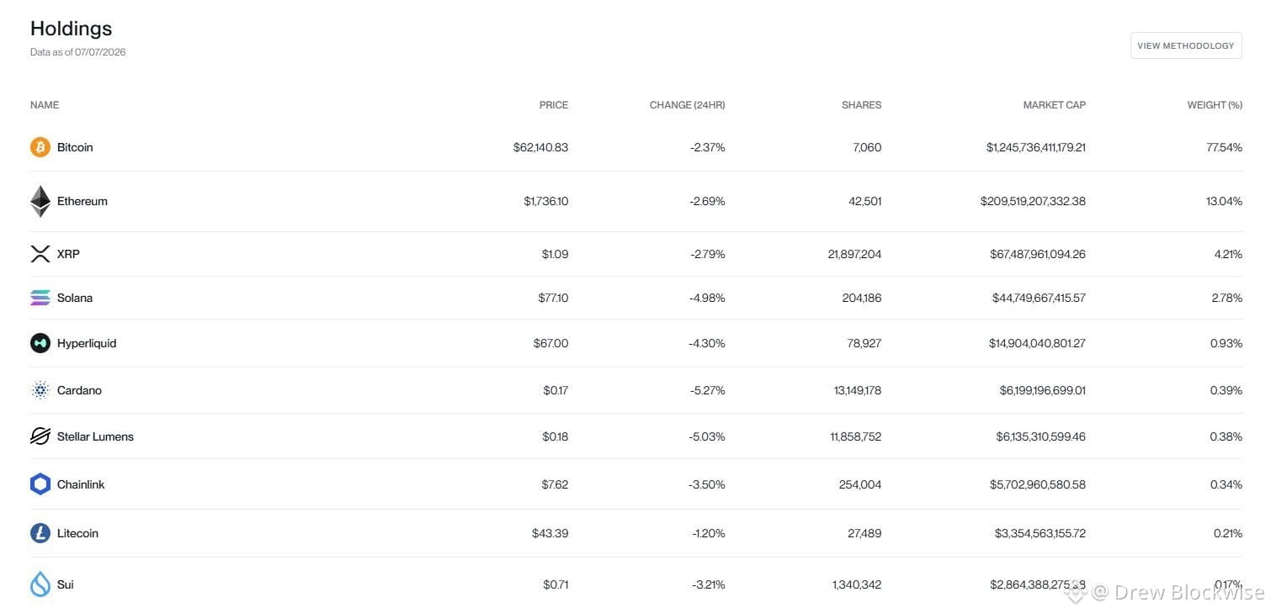
Task: Select the Litecoin name text
Action: tap(77, 533)
